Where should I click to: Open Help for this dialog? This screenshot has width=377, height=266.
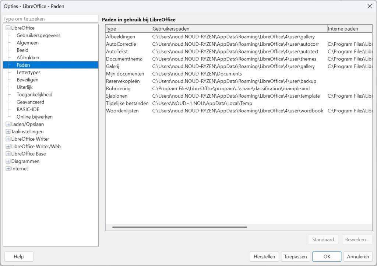19,257
